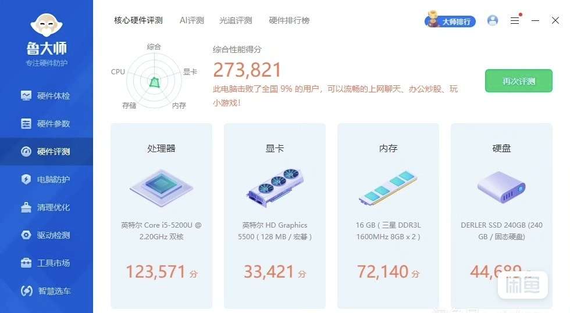Click the 硬件评测 gauge icon
The image size is (570, 313).
coord(26,152)
